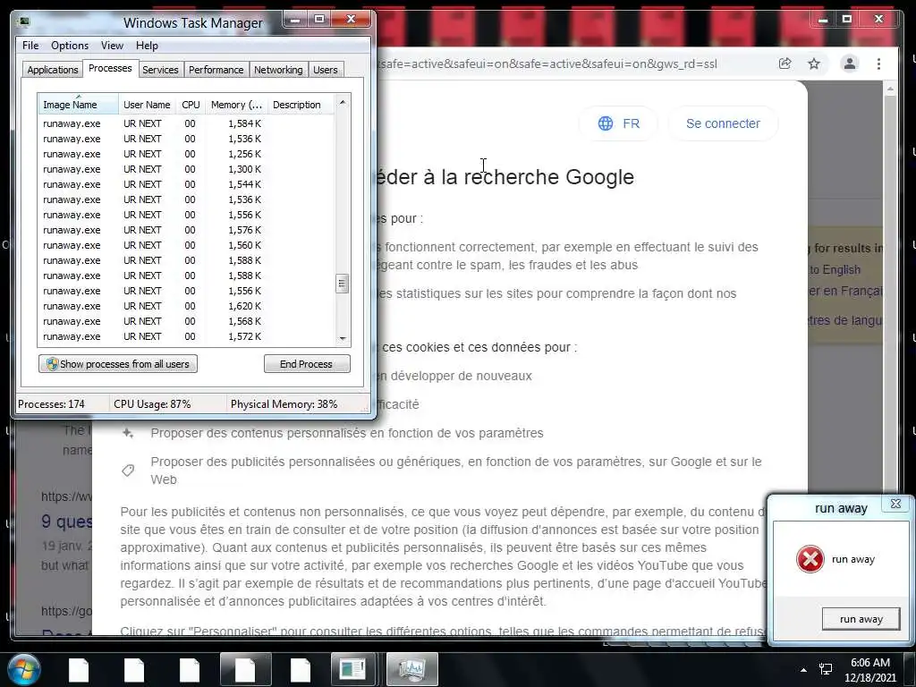The height and width of the screenshot is (687, 916).
Task: Sort by CPU column header
Action: click(191, 105)
